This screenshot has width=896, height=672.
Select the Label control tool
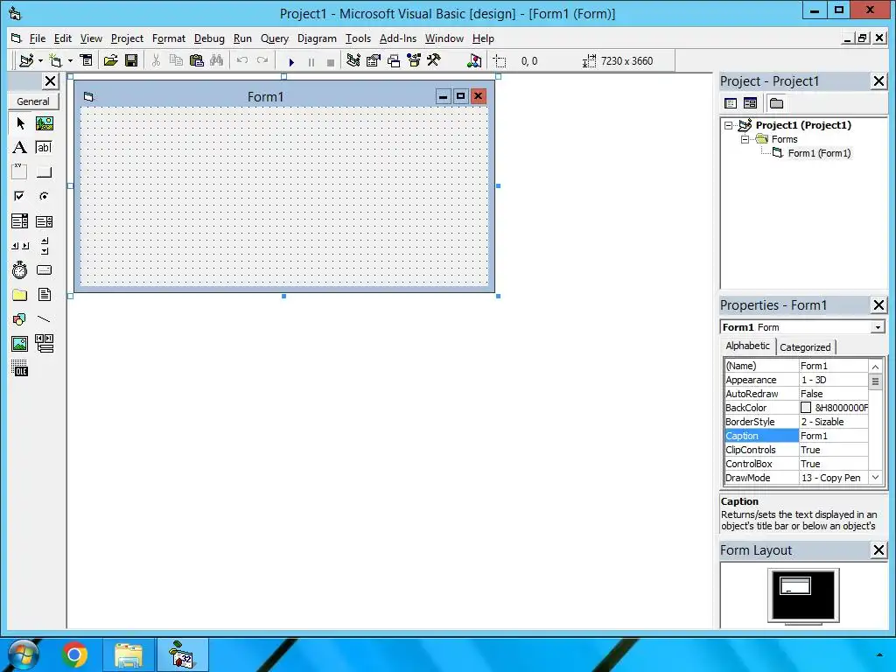click(20, 147)
